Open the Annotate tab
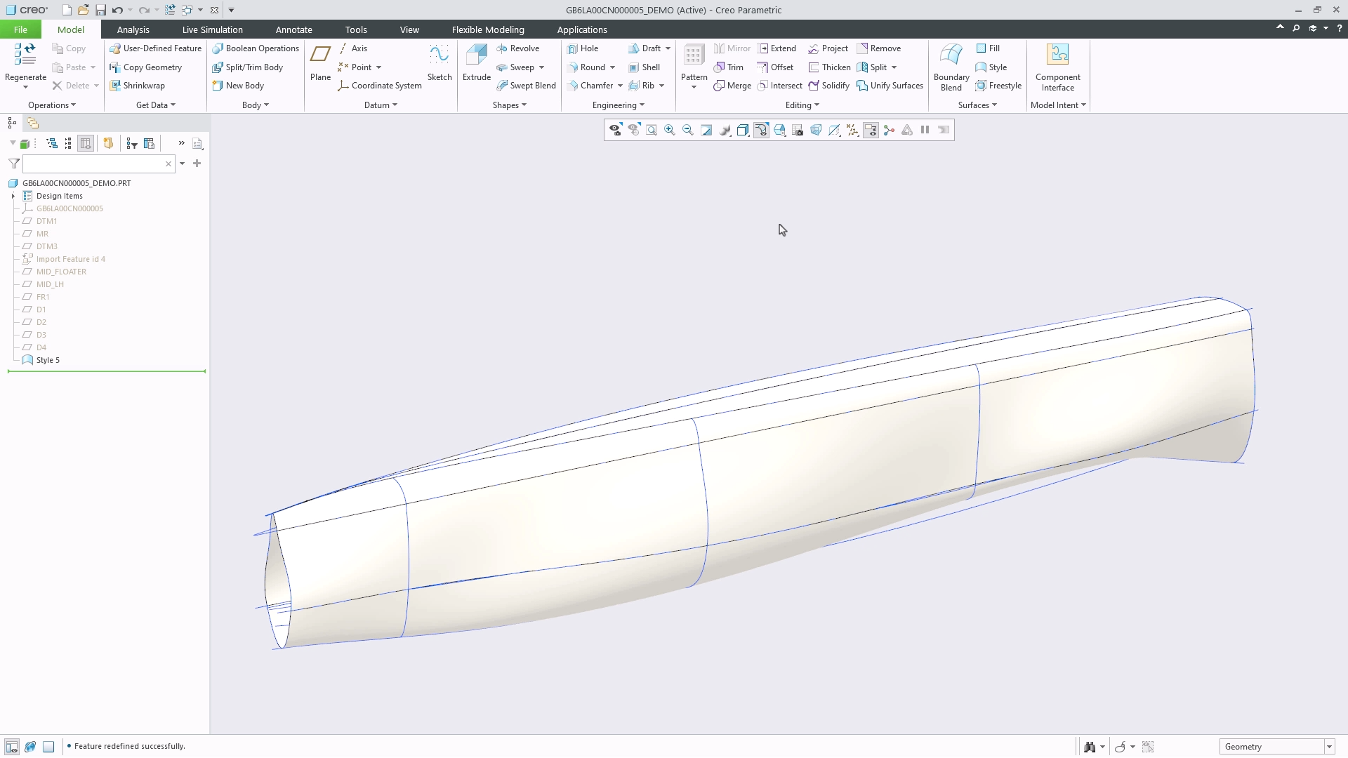The width and height of the screenshot is (1348, 758). pos(293,29)
